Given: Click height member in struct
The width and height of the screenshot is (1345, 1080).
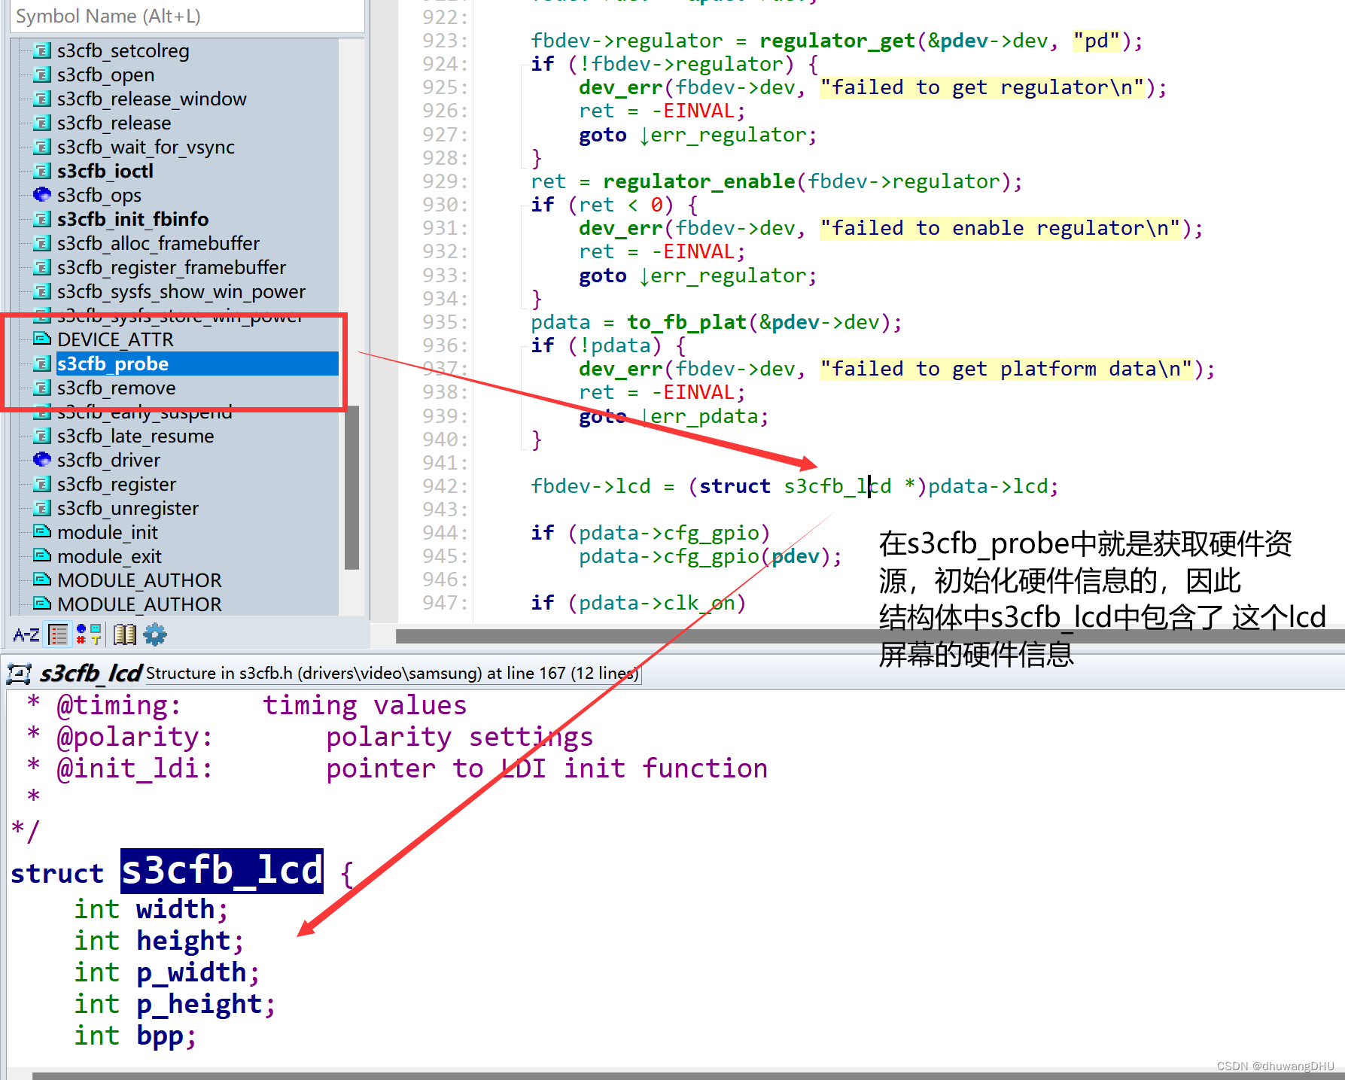Looking at the screenshot, I should click(183, 941).
